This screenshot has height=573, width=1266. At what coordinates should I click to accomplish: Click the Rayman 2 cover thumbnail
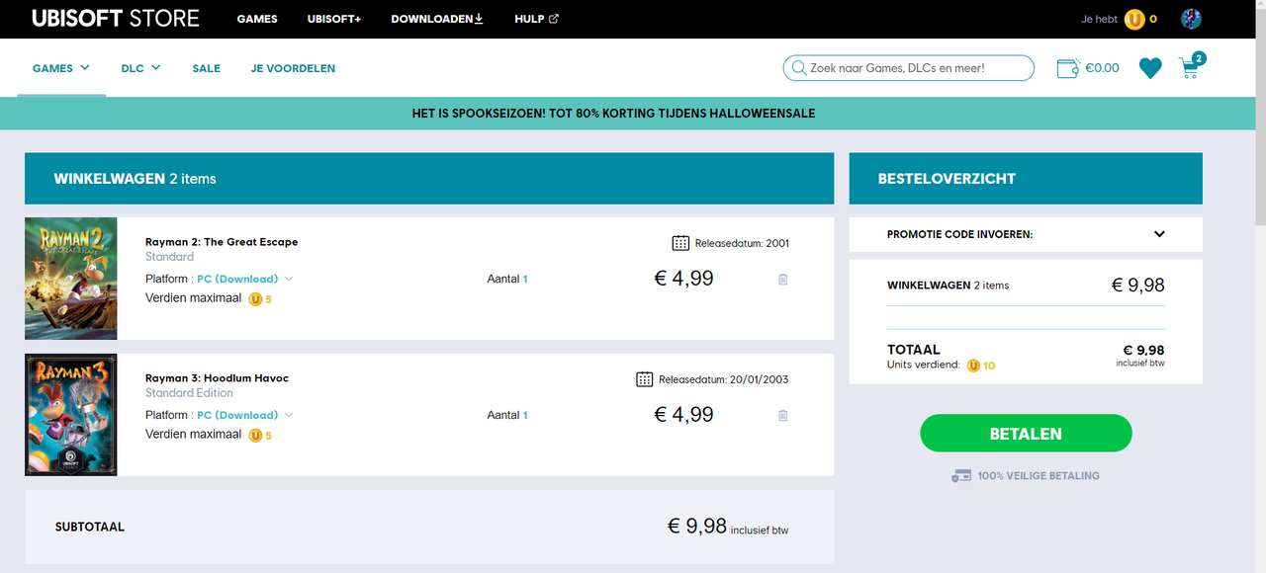point(71,279)
